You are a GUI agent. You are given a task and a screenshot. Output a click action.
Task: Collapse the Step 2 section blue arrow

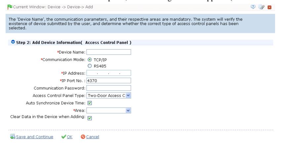click(13, 42)
